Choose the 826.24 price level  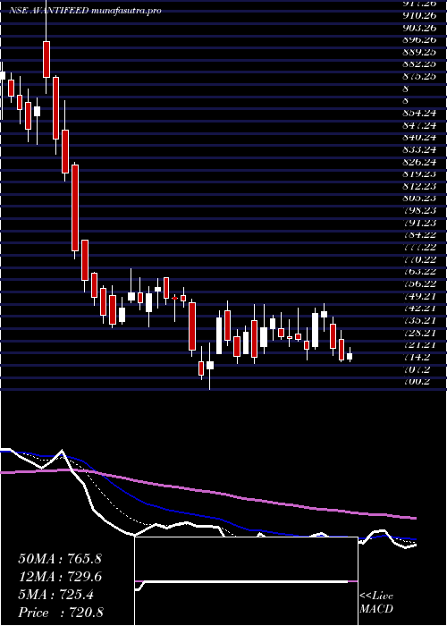tap(419, 162)
